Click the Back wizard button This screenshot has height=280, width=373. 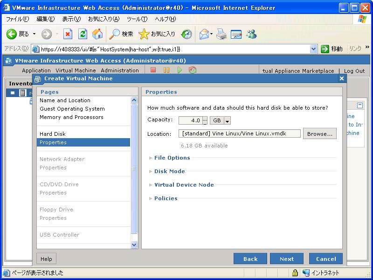250,259
